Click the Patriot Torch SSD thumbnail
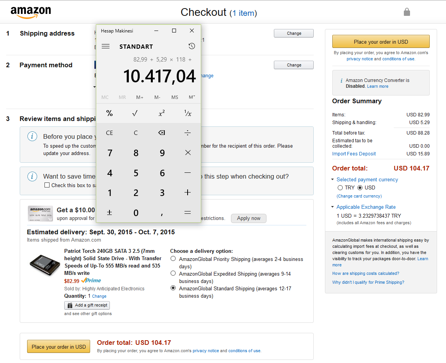 (x=45, y=265)
